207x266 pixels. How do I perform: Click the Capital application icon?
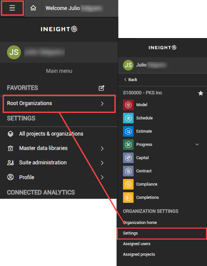point(128,158)
